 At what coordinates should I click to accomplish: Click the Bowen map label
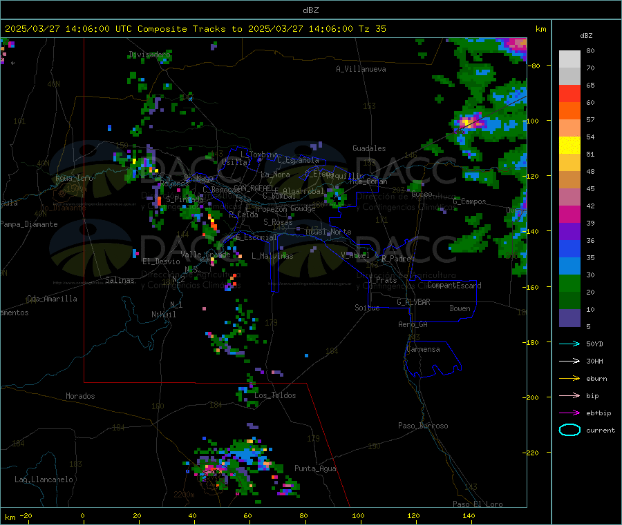(x=460, y=309)
